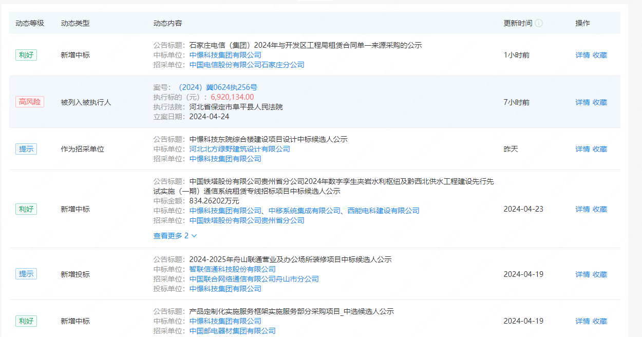Image resolution: width=642 pixels, height=337 pixels.
Task: Open 西能电科建设有限公司 link
Action: click(384, 211)
